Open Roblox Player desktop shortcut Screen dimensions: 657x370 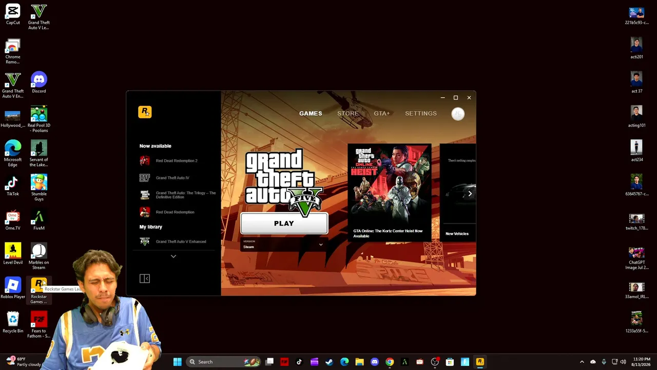click(x=13, y=288)
